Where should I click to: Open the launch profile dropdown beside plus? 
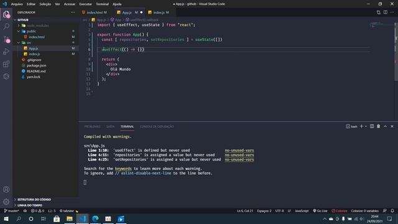pos(366,126)
